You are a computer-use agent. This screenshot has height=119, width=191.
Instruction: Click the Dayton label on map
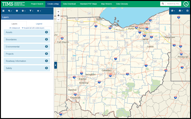pos(83,79)
